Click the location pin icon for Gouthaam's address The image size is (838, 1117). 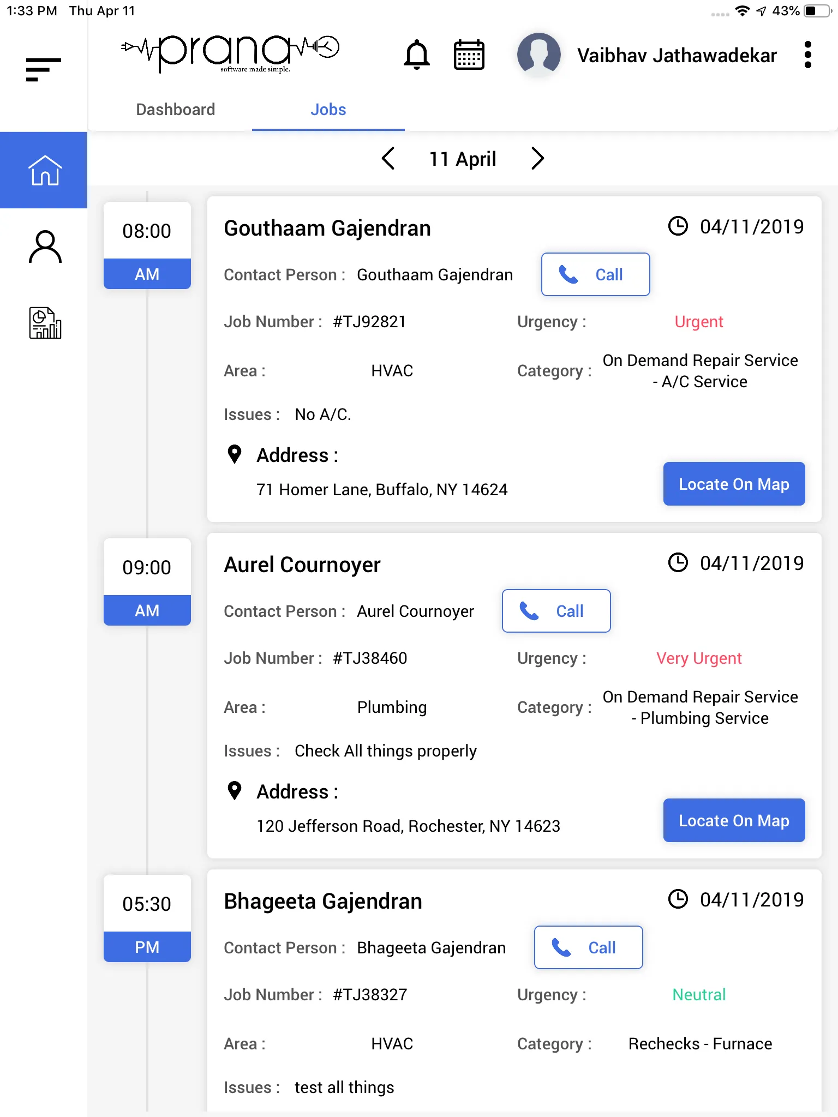click(235, 454)
